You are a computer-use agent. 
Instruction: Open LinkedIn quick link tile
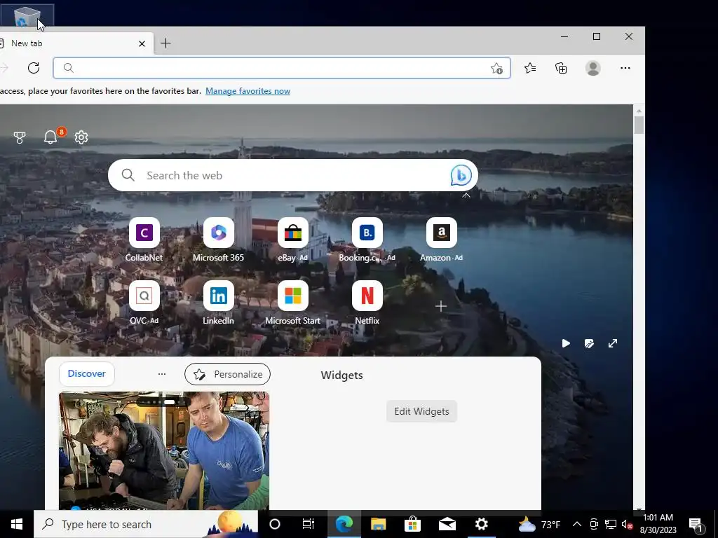click(219, 303)
